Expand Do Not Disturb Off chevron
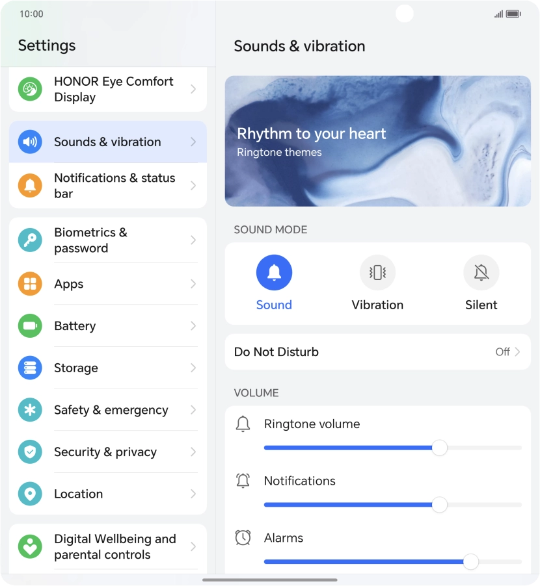 tap(517, 351)
